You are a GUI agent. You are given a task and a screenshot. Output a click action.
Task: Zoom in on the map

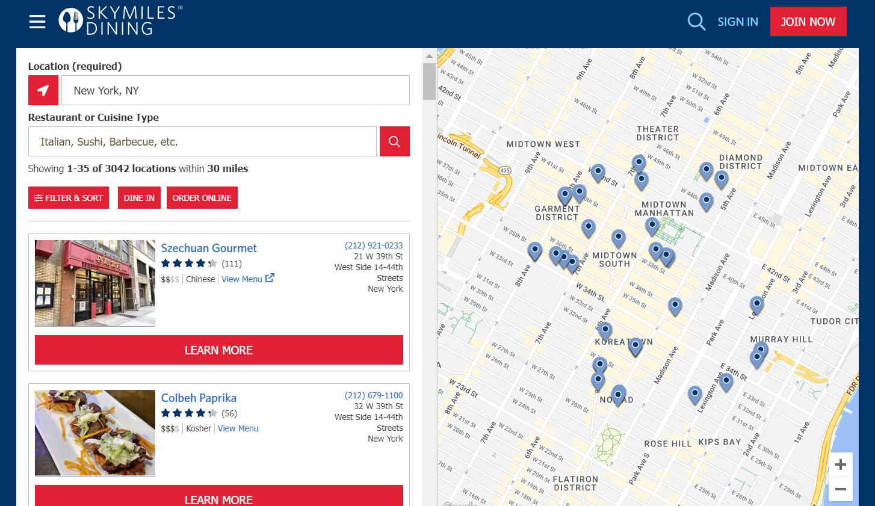(841, 464)
